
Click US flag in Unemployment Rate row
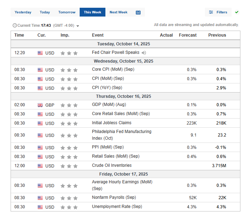[x=40, y=207]
